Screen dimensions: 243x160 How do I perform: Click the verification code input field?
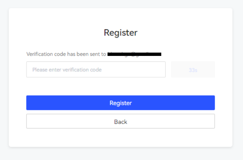[x=96, y=70]
